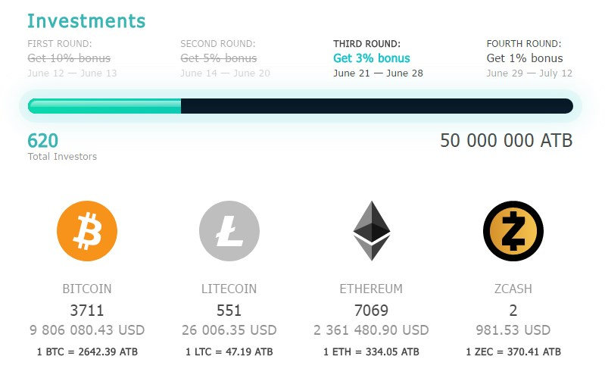The image size is (605, 381).
Task: Click the Ethereum diamond logo icon
Action: coord(372,231)
